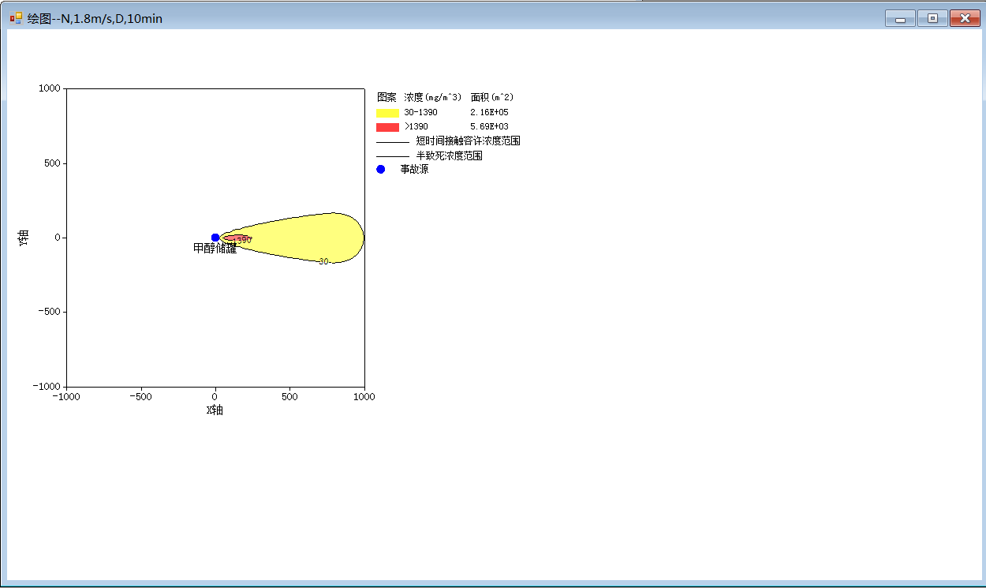Click the >1390 concentration text
This screenshot has width=986, height=588.
point(416,127)
